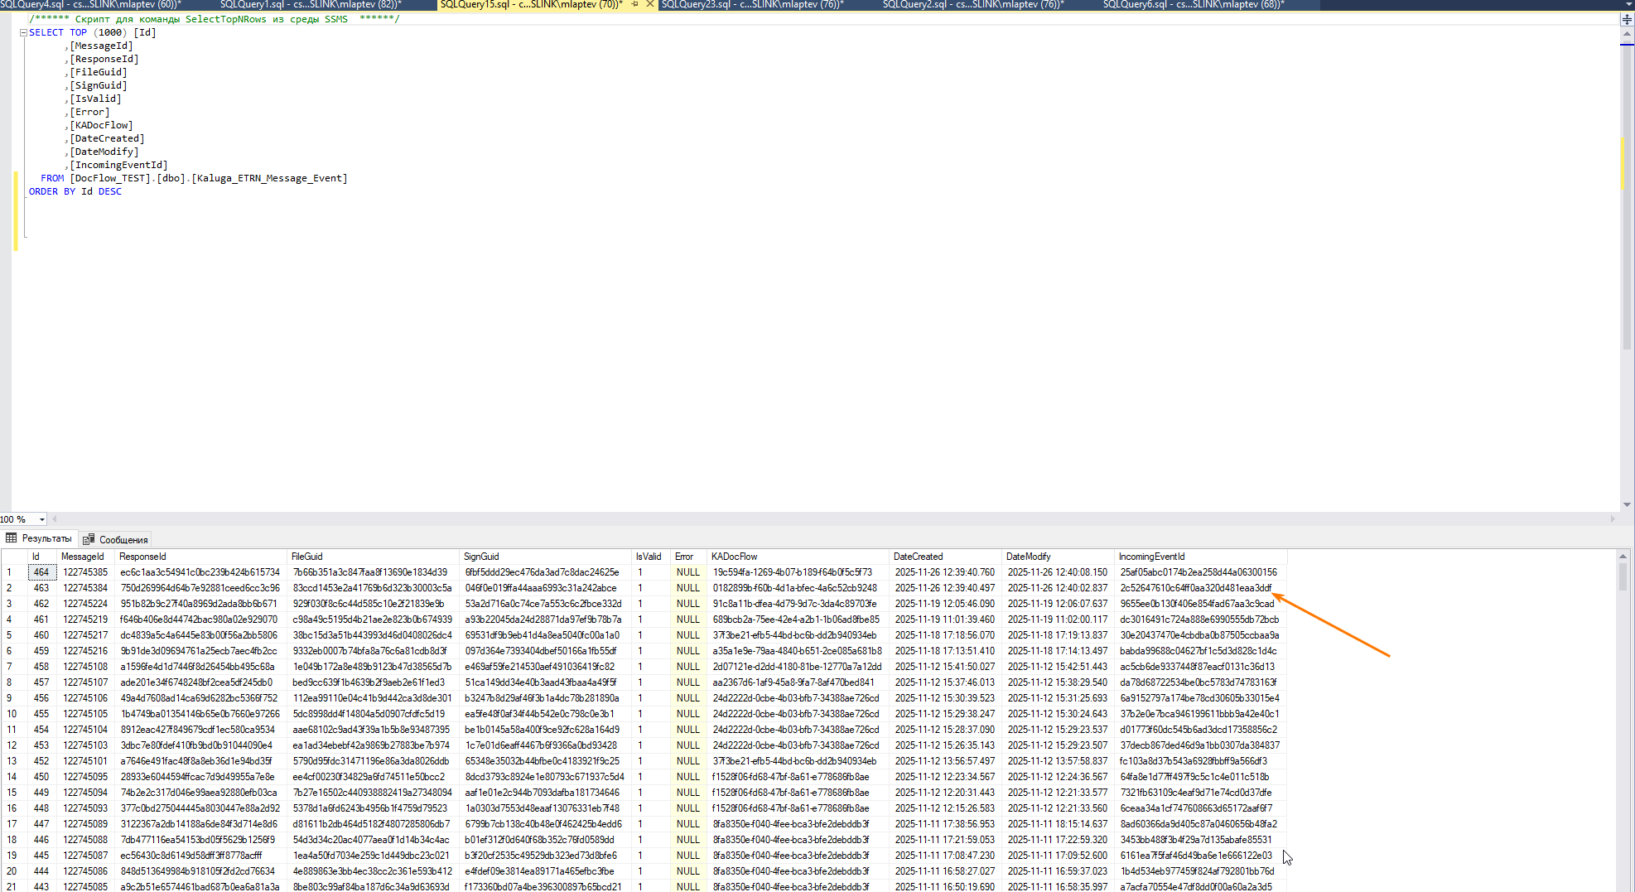Select the MessageId column header
Viewport: 1635px width, 892px height.
(x=85, y=557)
